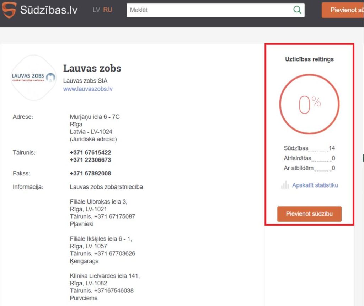
Task: Click the Lauvas Zobs clinic logo
Action: click(33, 78)
